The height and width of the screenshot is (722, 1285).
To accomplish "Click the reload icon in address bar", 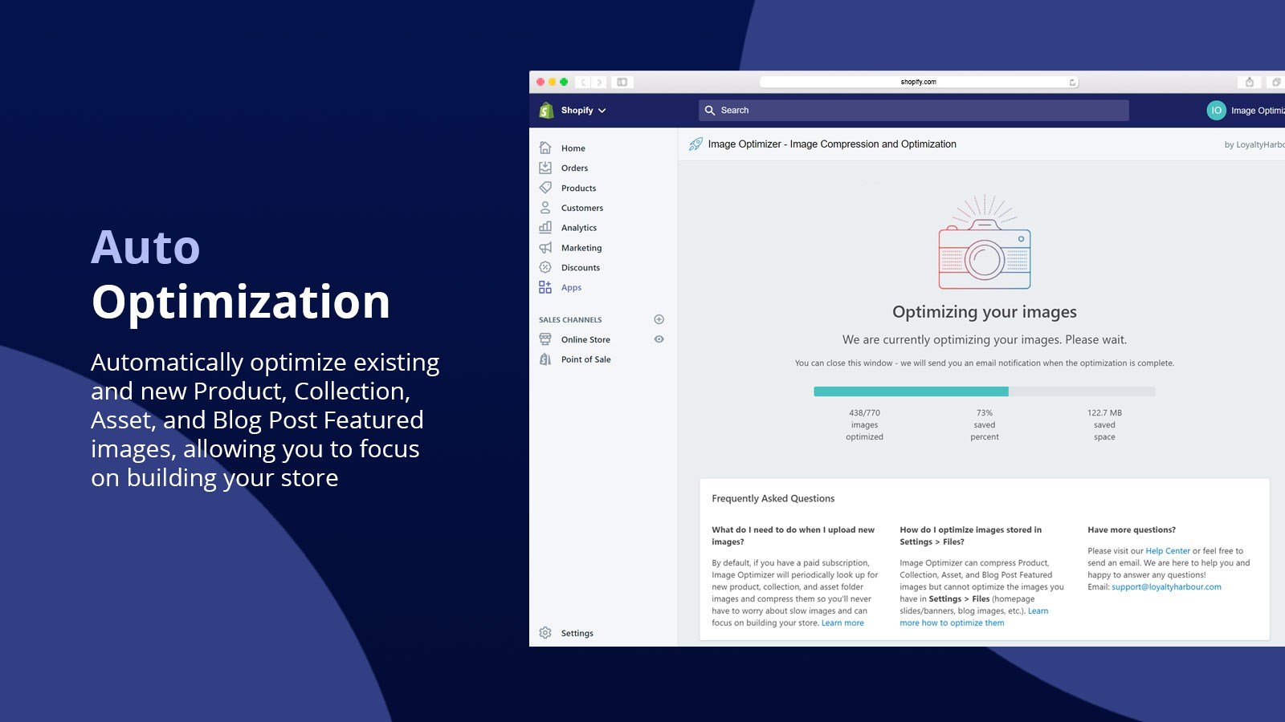I will click(1072, 82).
